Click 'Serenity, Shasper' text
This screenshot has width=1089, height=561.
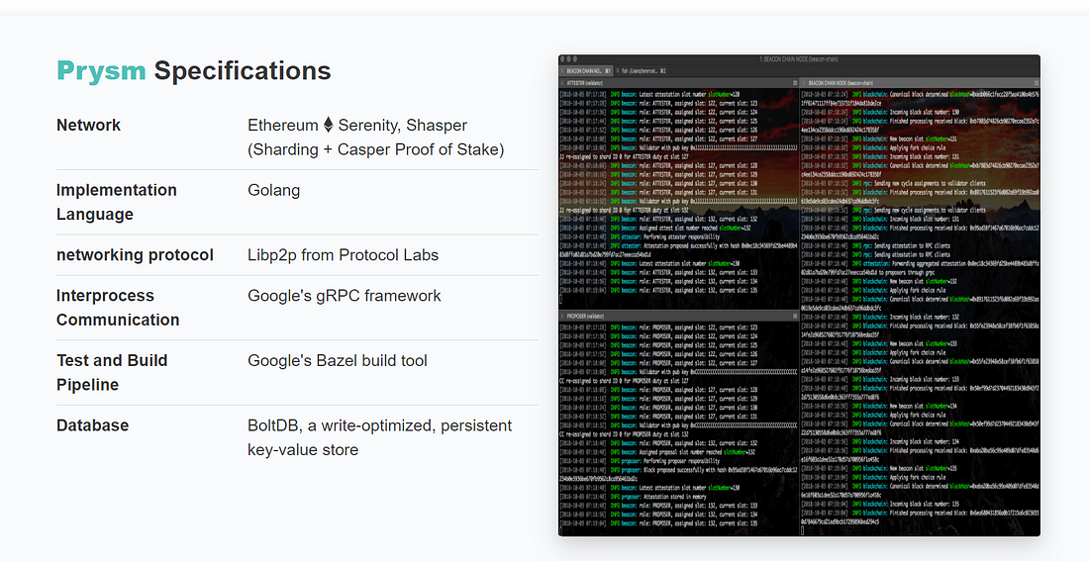402,125
